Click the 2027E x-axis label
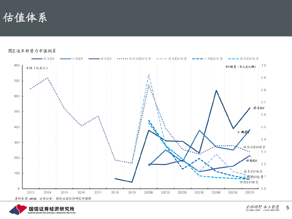This screenshot has height=219, width=292. click(x=250, y=192)
